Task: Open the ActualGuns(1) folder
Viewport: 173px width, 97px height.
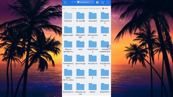Action: 105,60
